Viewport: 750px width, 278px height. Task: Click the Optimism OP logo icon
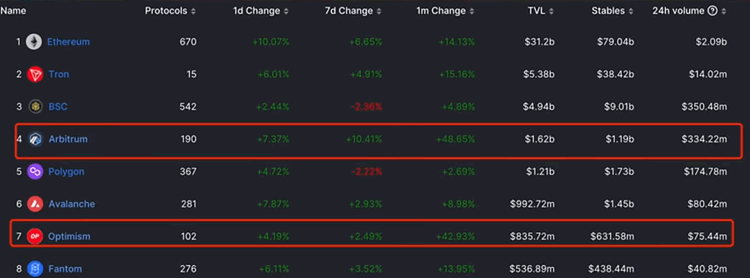[x=35, y=237]
